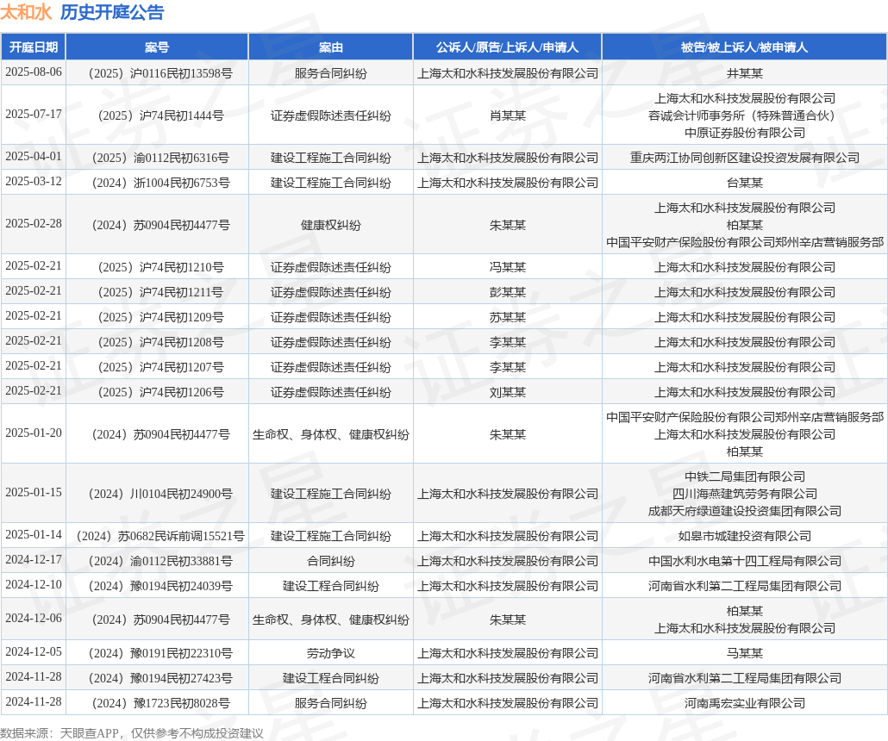Click defendant 成都天府绿道建设投资集团有限公司

pyautogui.click(x=745, y=511)
